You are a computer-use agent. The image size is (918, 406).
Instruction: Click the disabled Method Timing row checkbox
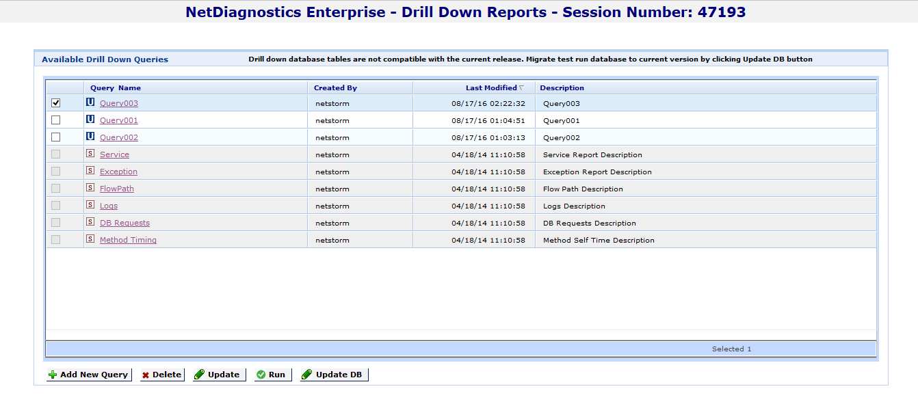(56, 239)
